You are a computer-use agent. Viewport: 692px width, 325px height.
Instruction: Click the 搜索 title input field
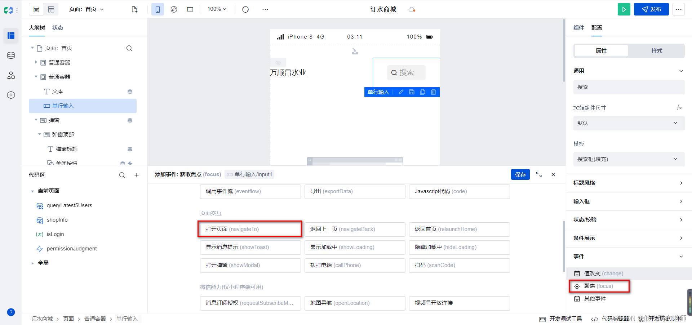tap(629, 87)
